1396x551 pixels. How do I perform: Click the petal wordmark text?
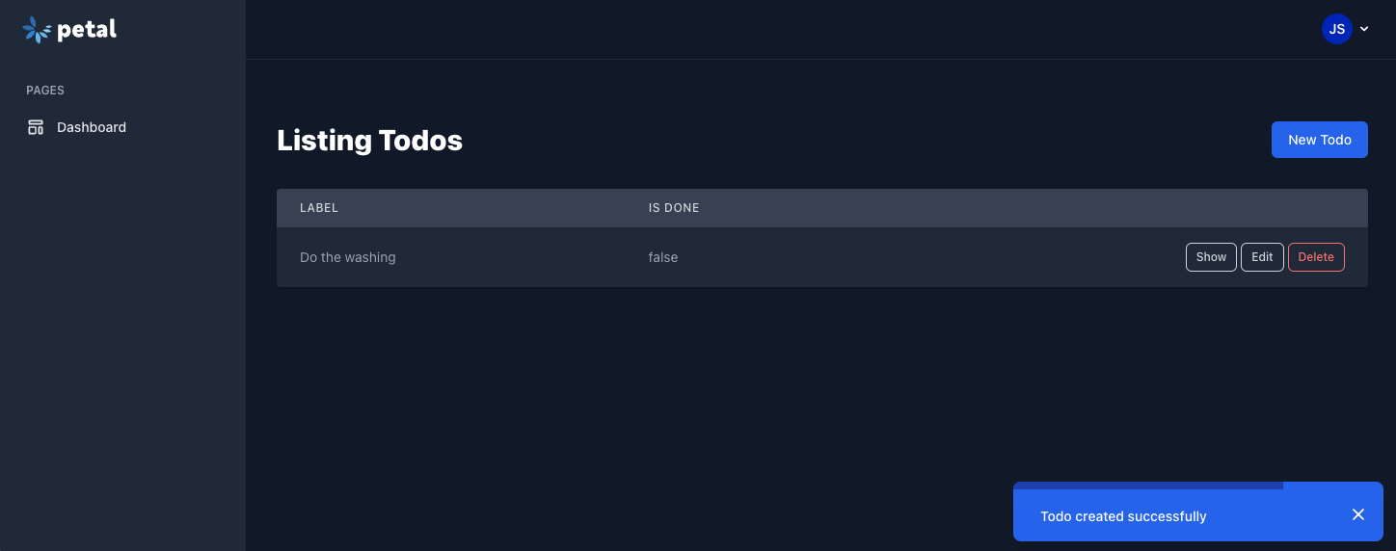click(87, 30)
